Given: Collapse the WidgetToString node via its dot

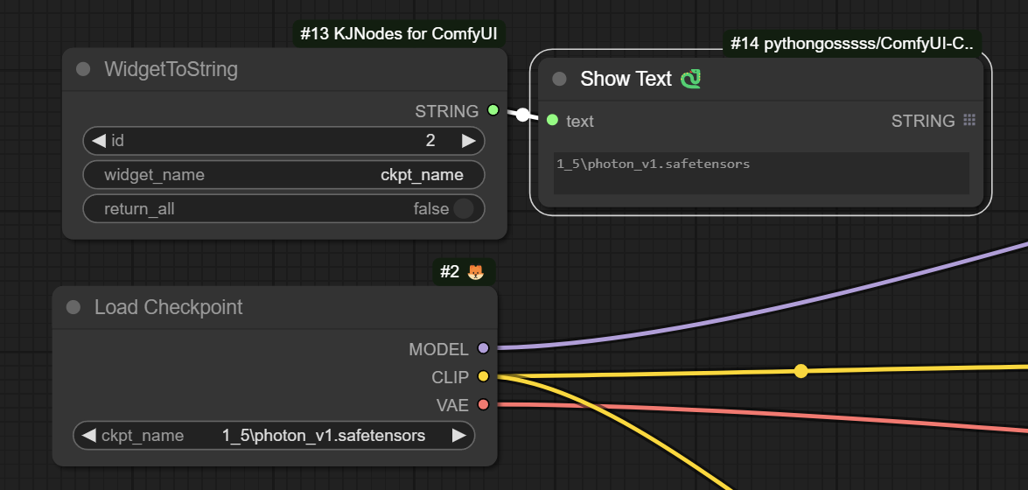Looking at the screenshot, I should pos(83,70).
